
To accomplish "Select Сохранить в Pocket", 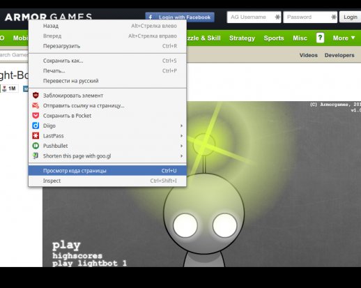I will click(x=107, y=116).
